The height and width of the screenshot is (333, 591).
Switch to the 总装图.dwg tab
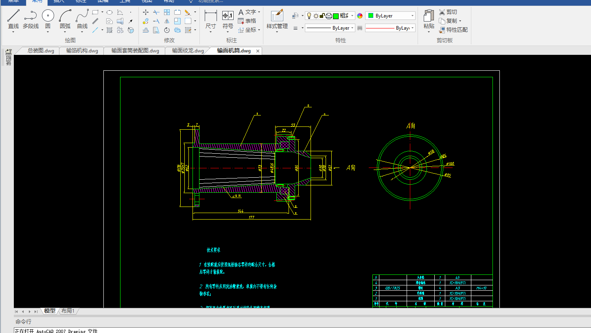point(41,51)
